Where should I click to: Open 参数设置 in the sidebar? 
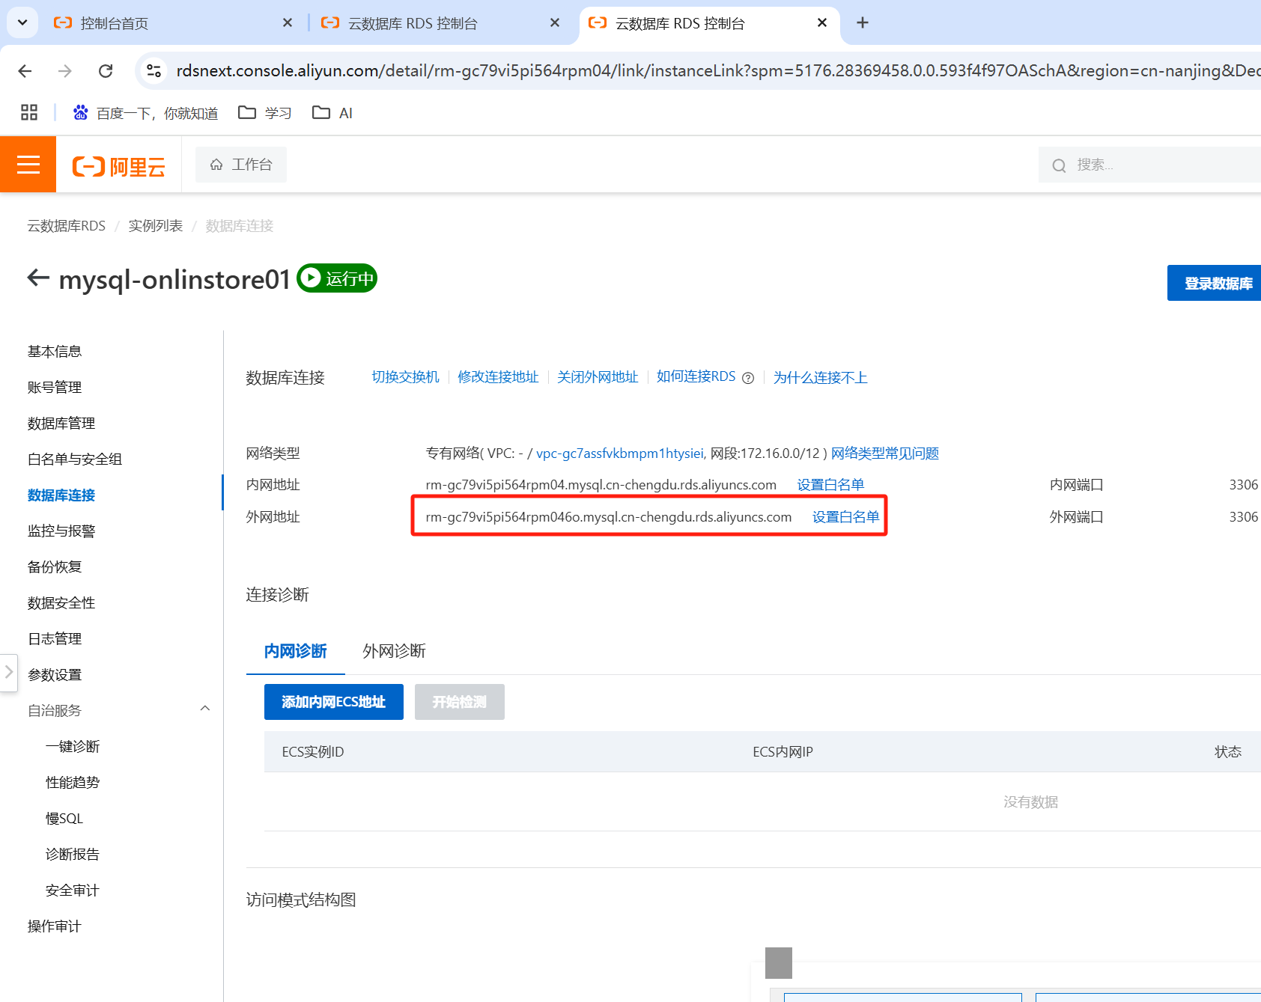pyautogui.click(x=55, y=675)
